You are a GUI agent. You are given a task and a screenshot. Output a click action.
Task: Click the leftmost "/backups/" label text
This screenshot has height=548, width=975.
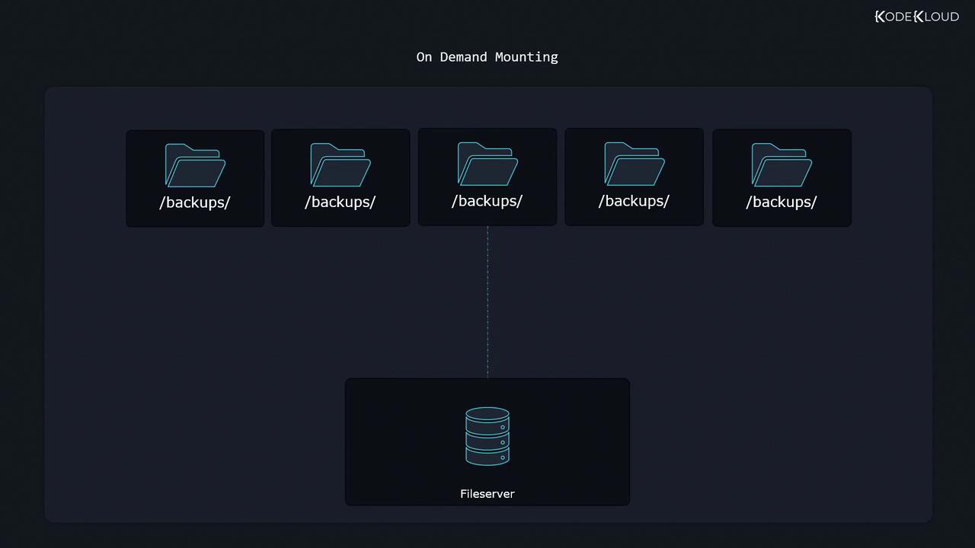(195, 202)
